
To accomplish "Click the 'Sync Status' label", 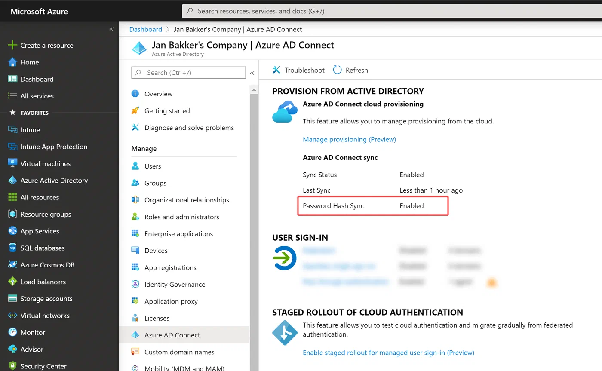I will 320,175.
